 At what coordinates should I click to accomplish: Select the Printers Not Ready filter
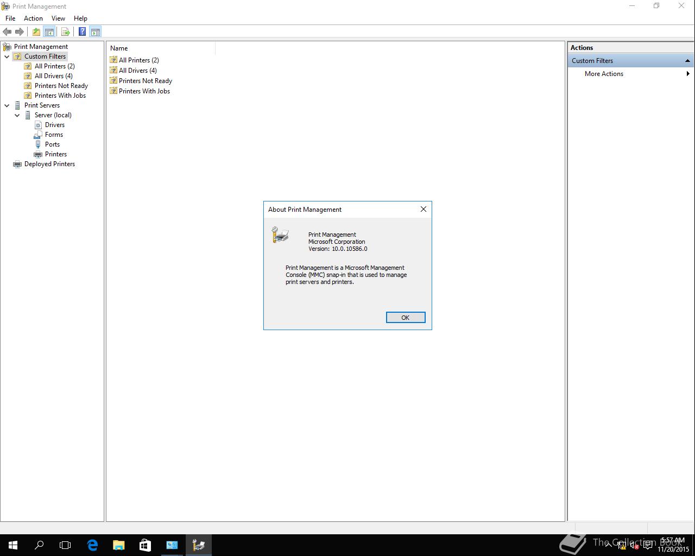tap(61, 85)
